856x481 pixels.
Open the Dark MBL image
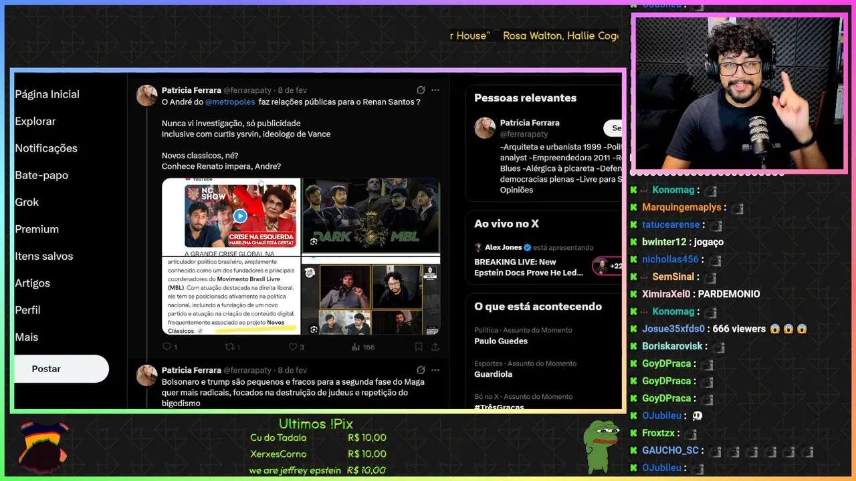(371, 215)
